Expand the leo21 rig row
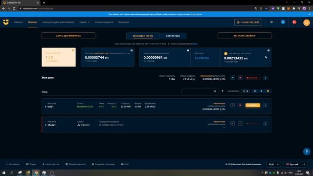Viewport: 313px width, 176px height. tap(45, 107)
